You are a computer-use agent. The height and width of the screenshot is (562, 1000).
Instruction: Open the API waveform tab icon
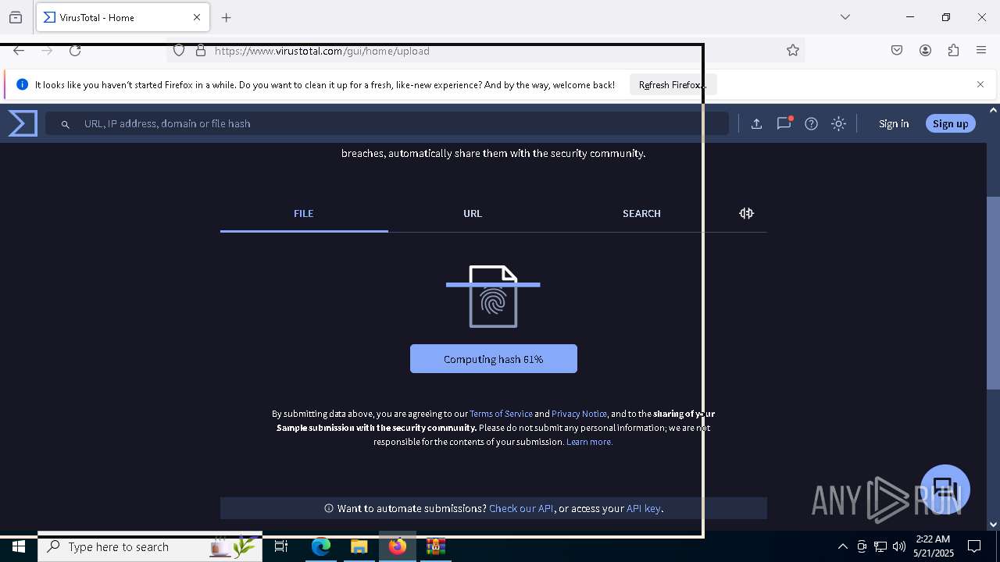(x=746, y=213)
